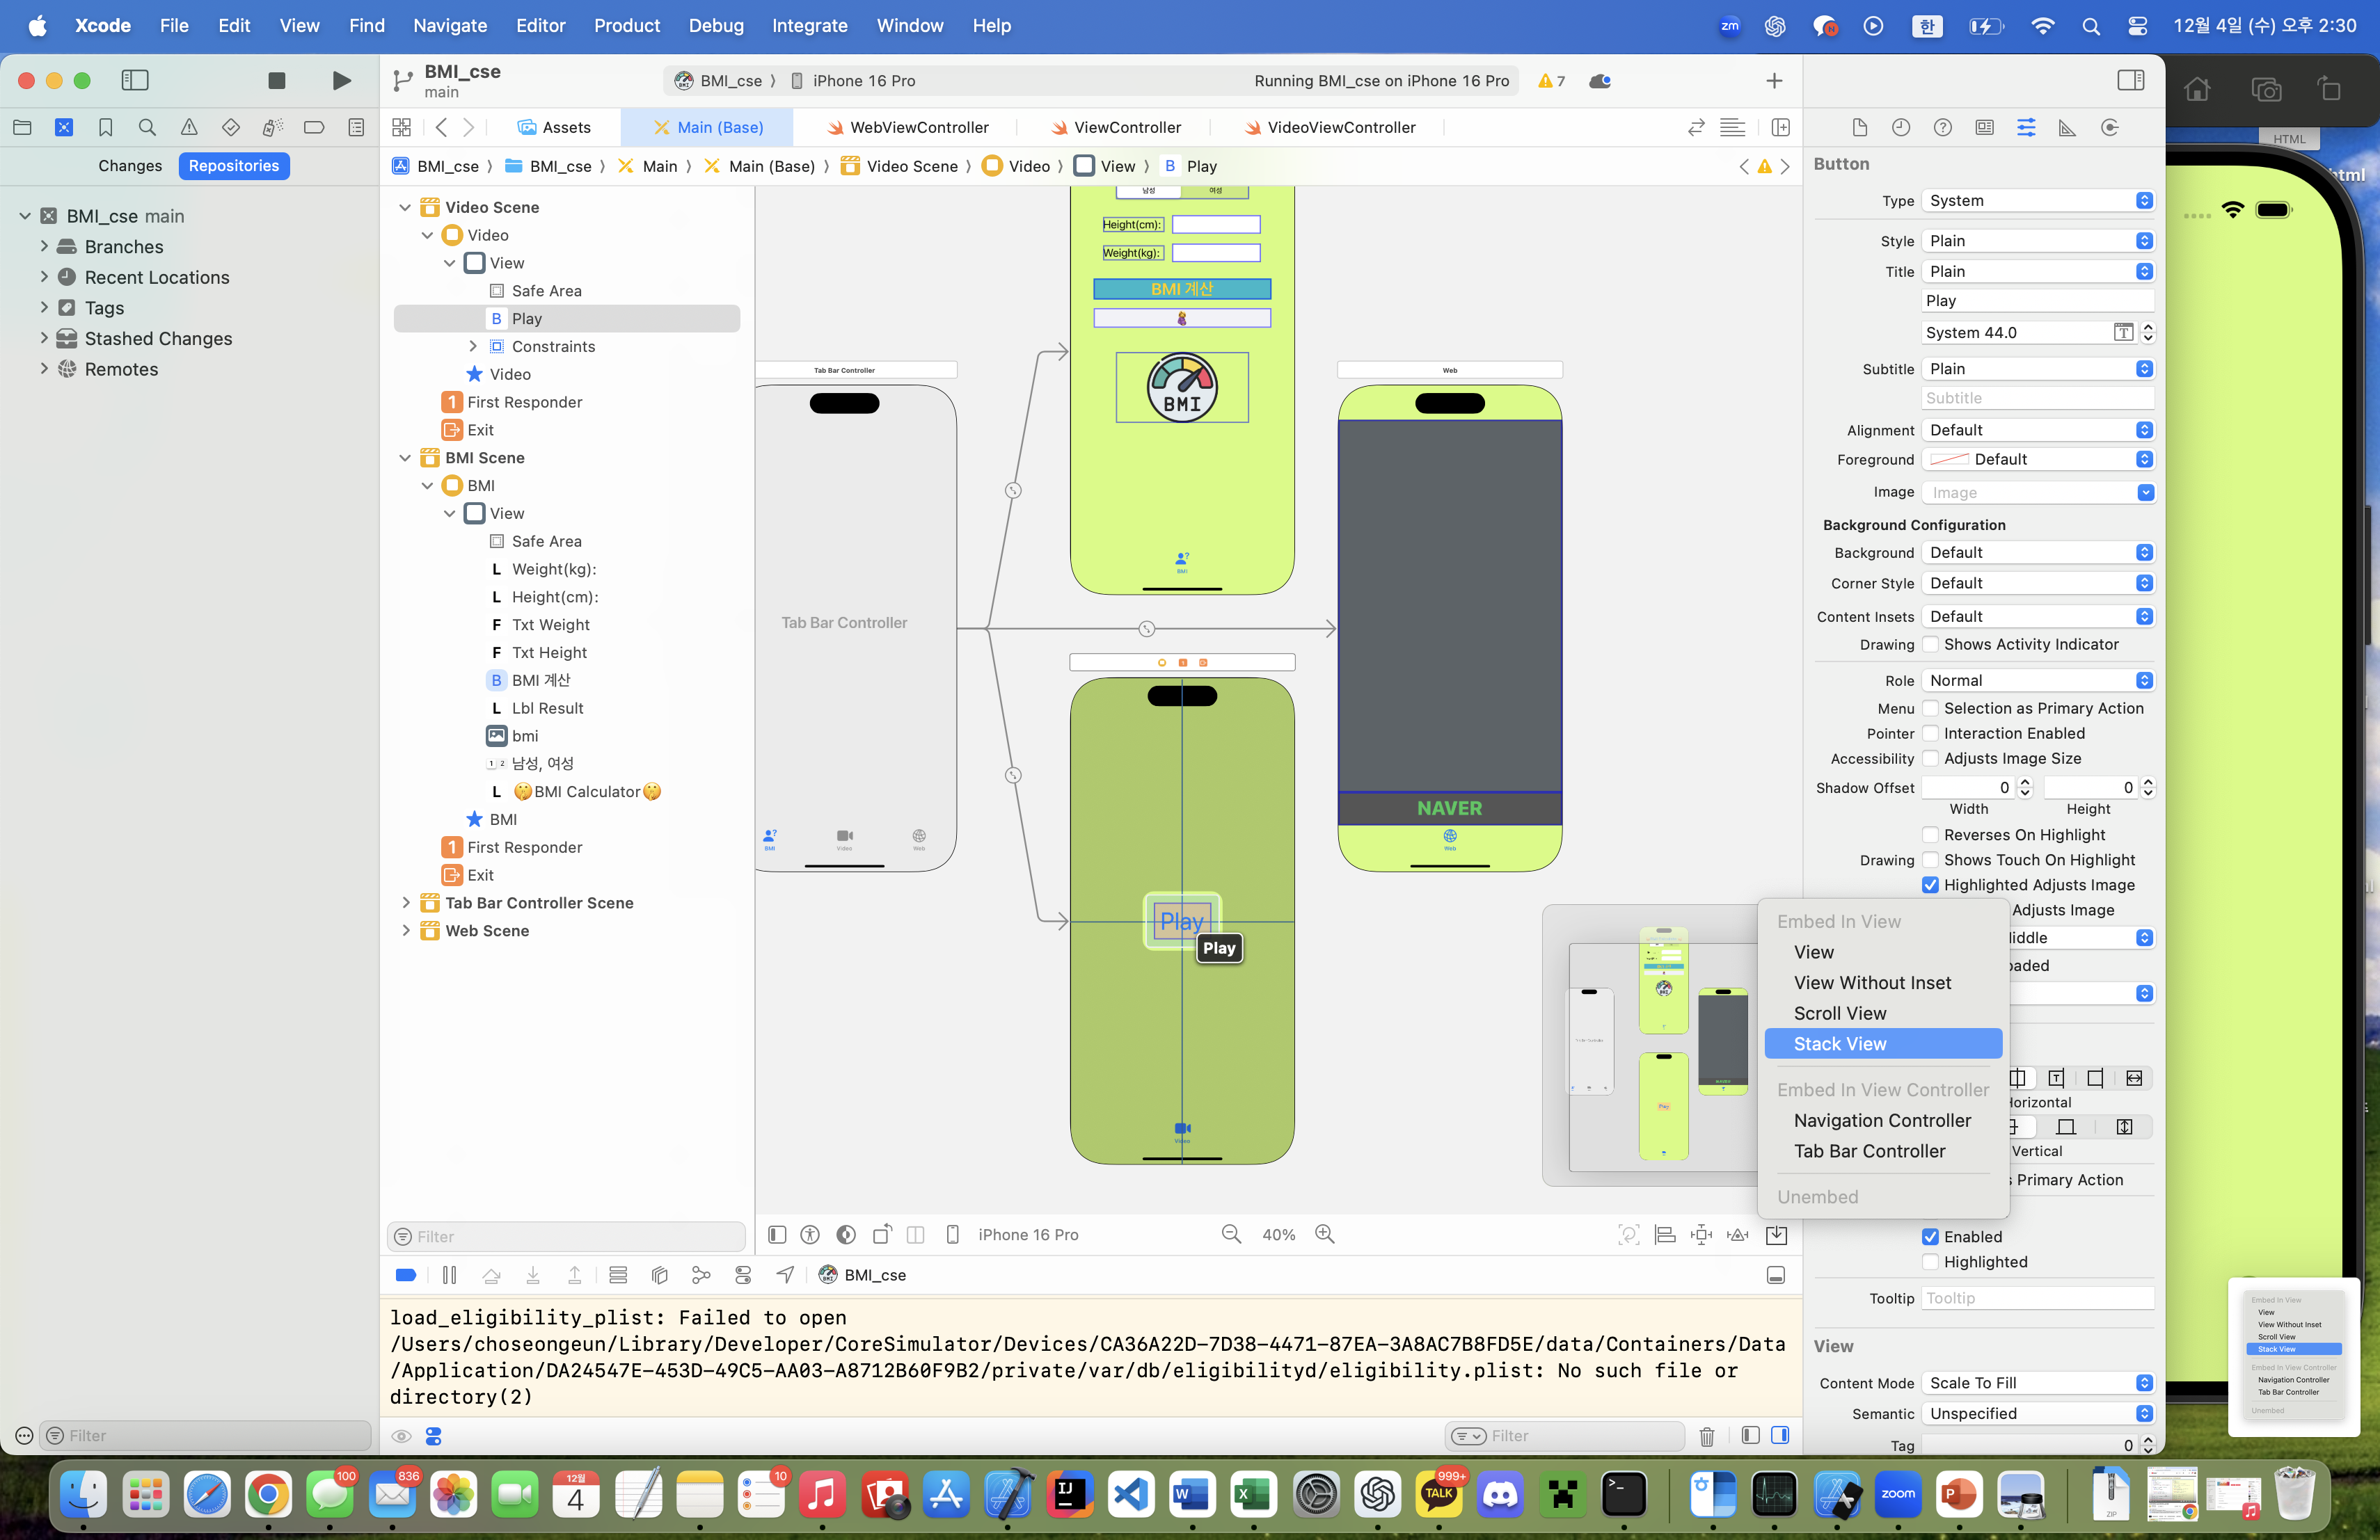Click the Stop button in Xcode toolbar
Image resolution: width=2380 pixels, height=1540 pixels.
click(x=277, y=80)
